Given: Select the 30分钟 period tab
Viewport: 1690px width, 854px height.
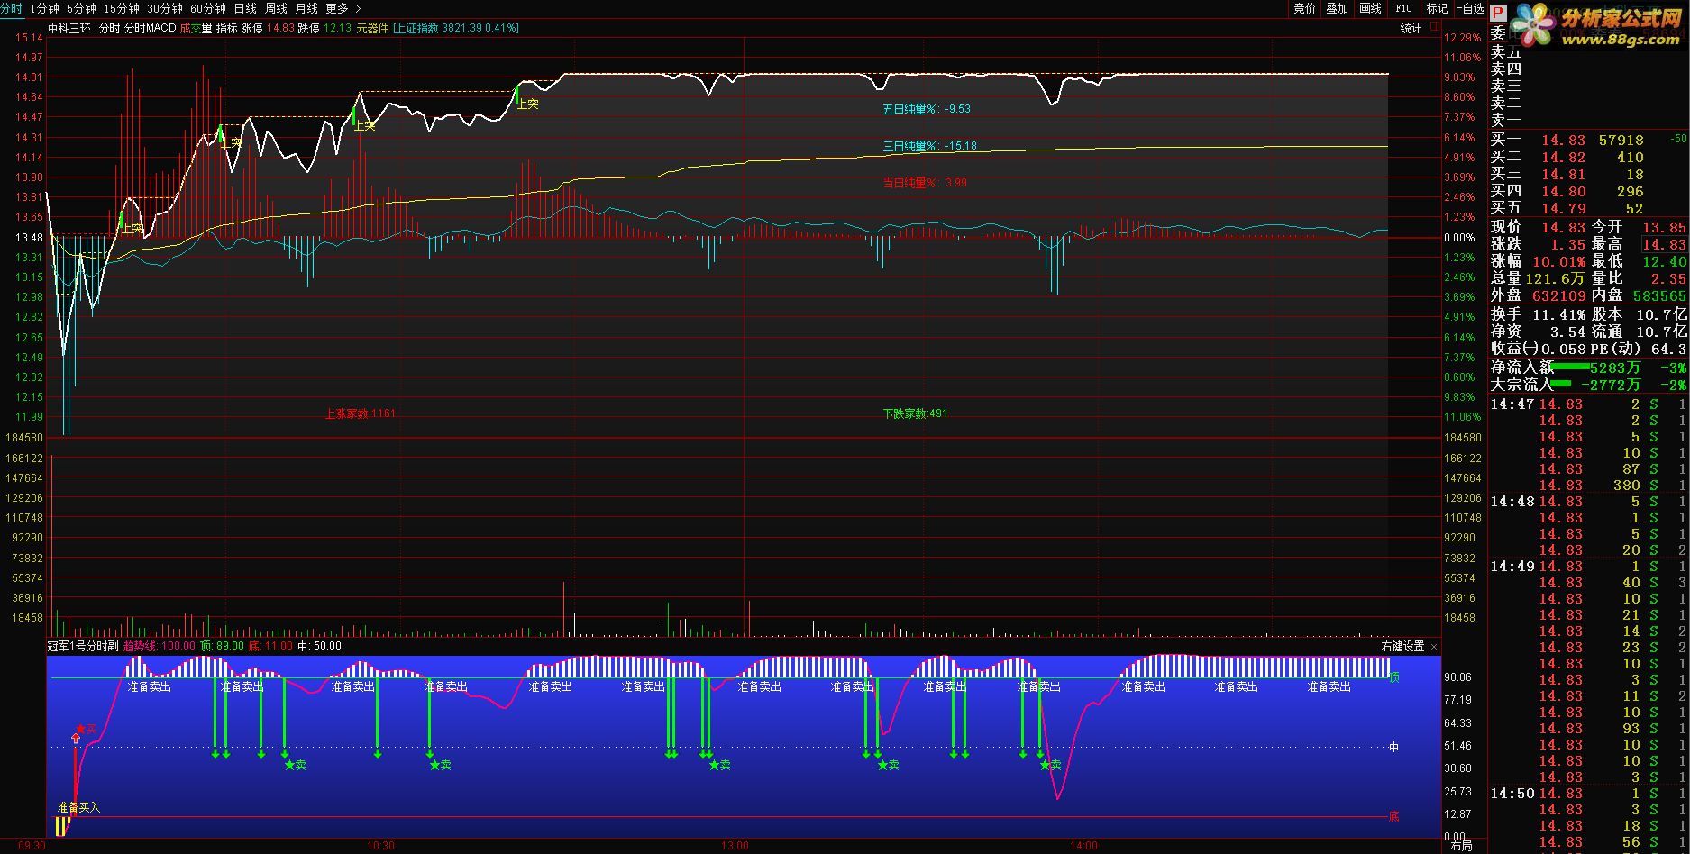Looking at the screenshot, I should pos(165,8).
